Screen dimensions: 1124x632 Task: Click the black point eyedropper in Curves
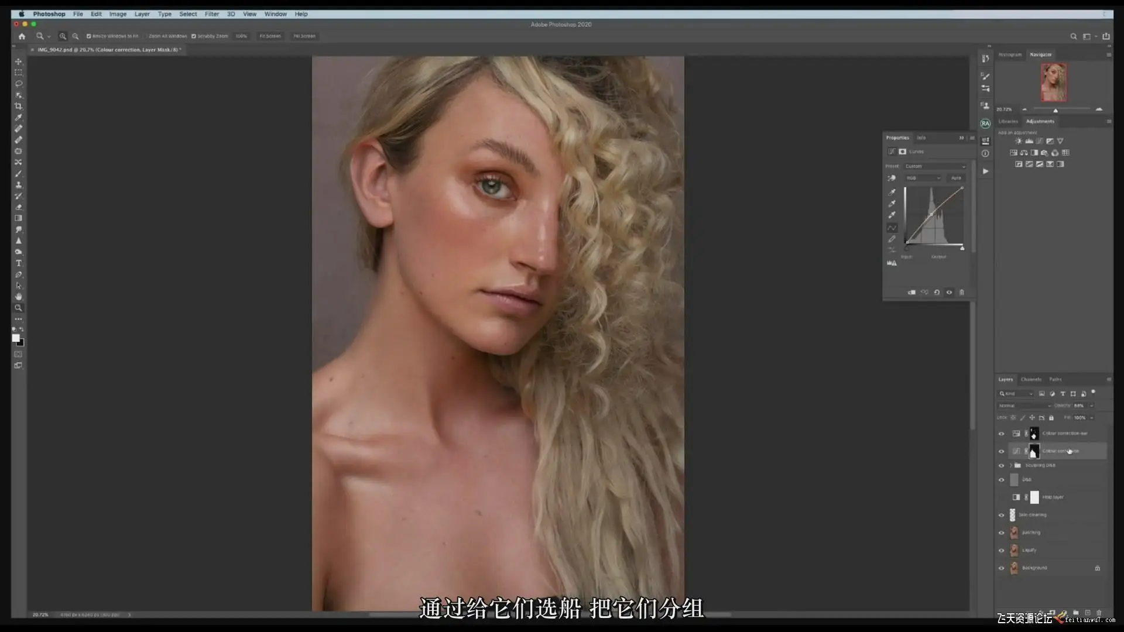click(x=892, y=192)
